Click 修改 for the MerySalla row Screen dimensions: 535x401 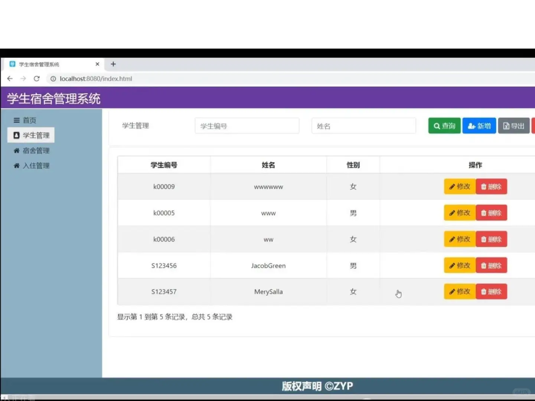[459, 291]
